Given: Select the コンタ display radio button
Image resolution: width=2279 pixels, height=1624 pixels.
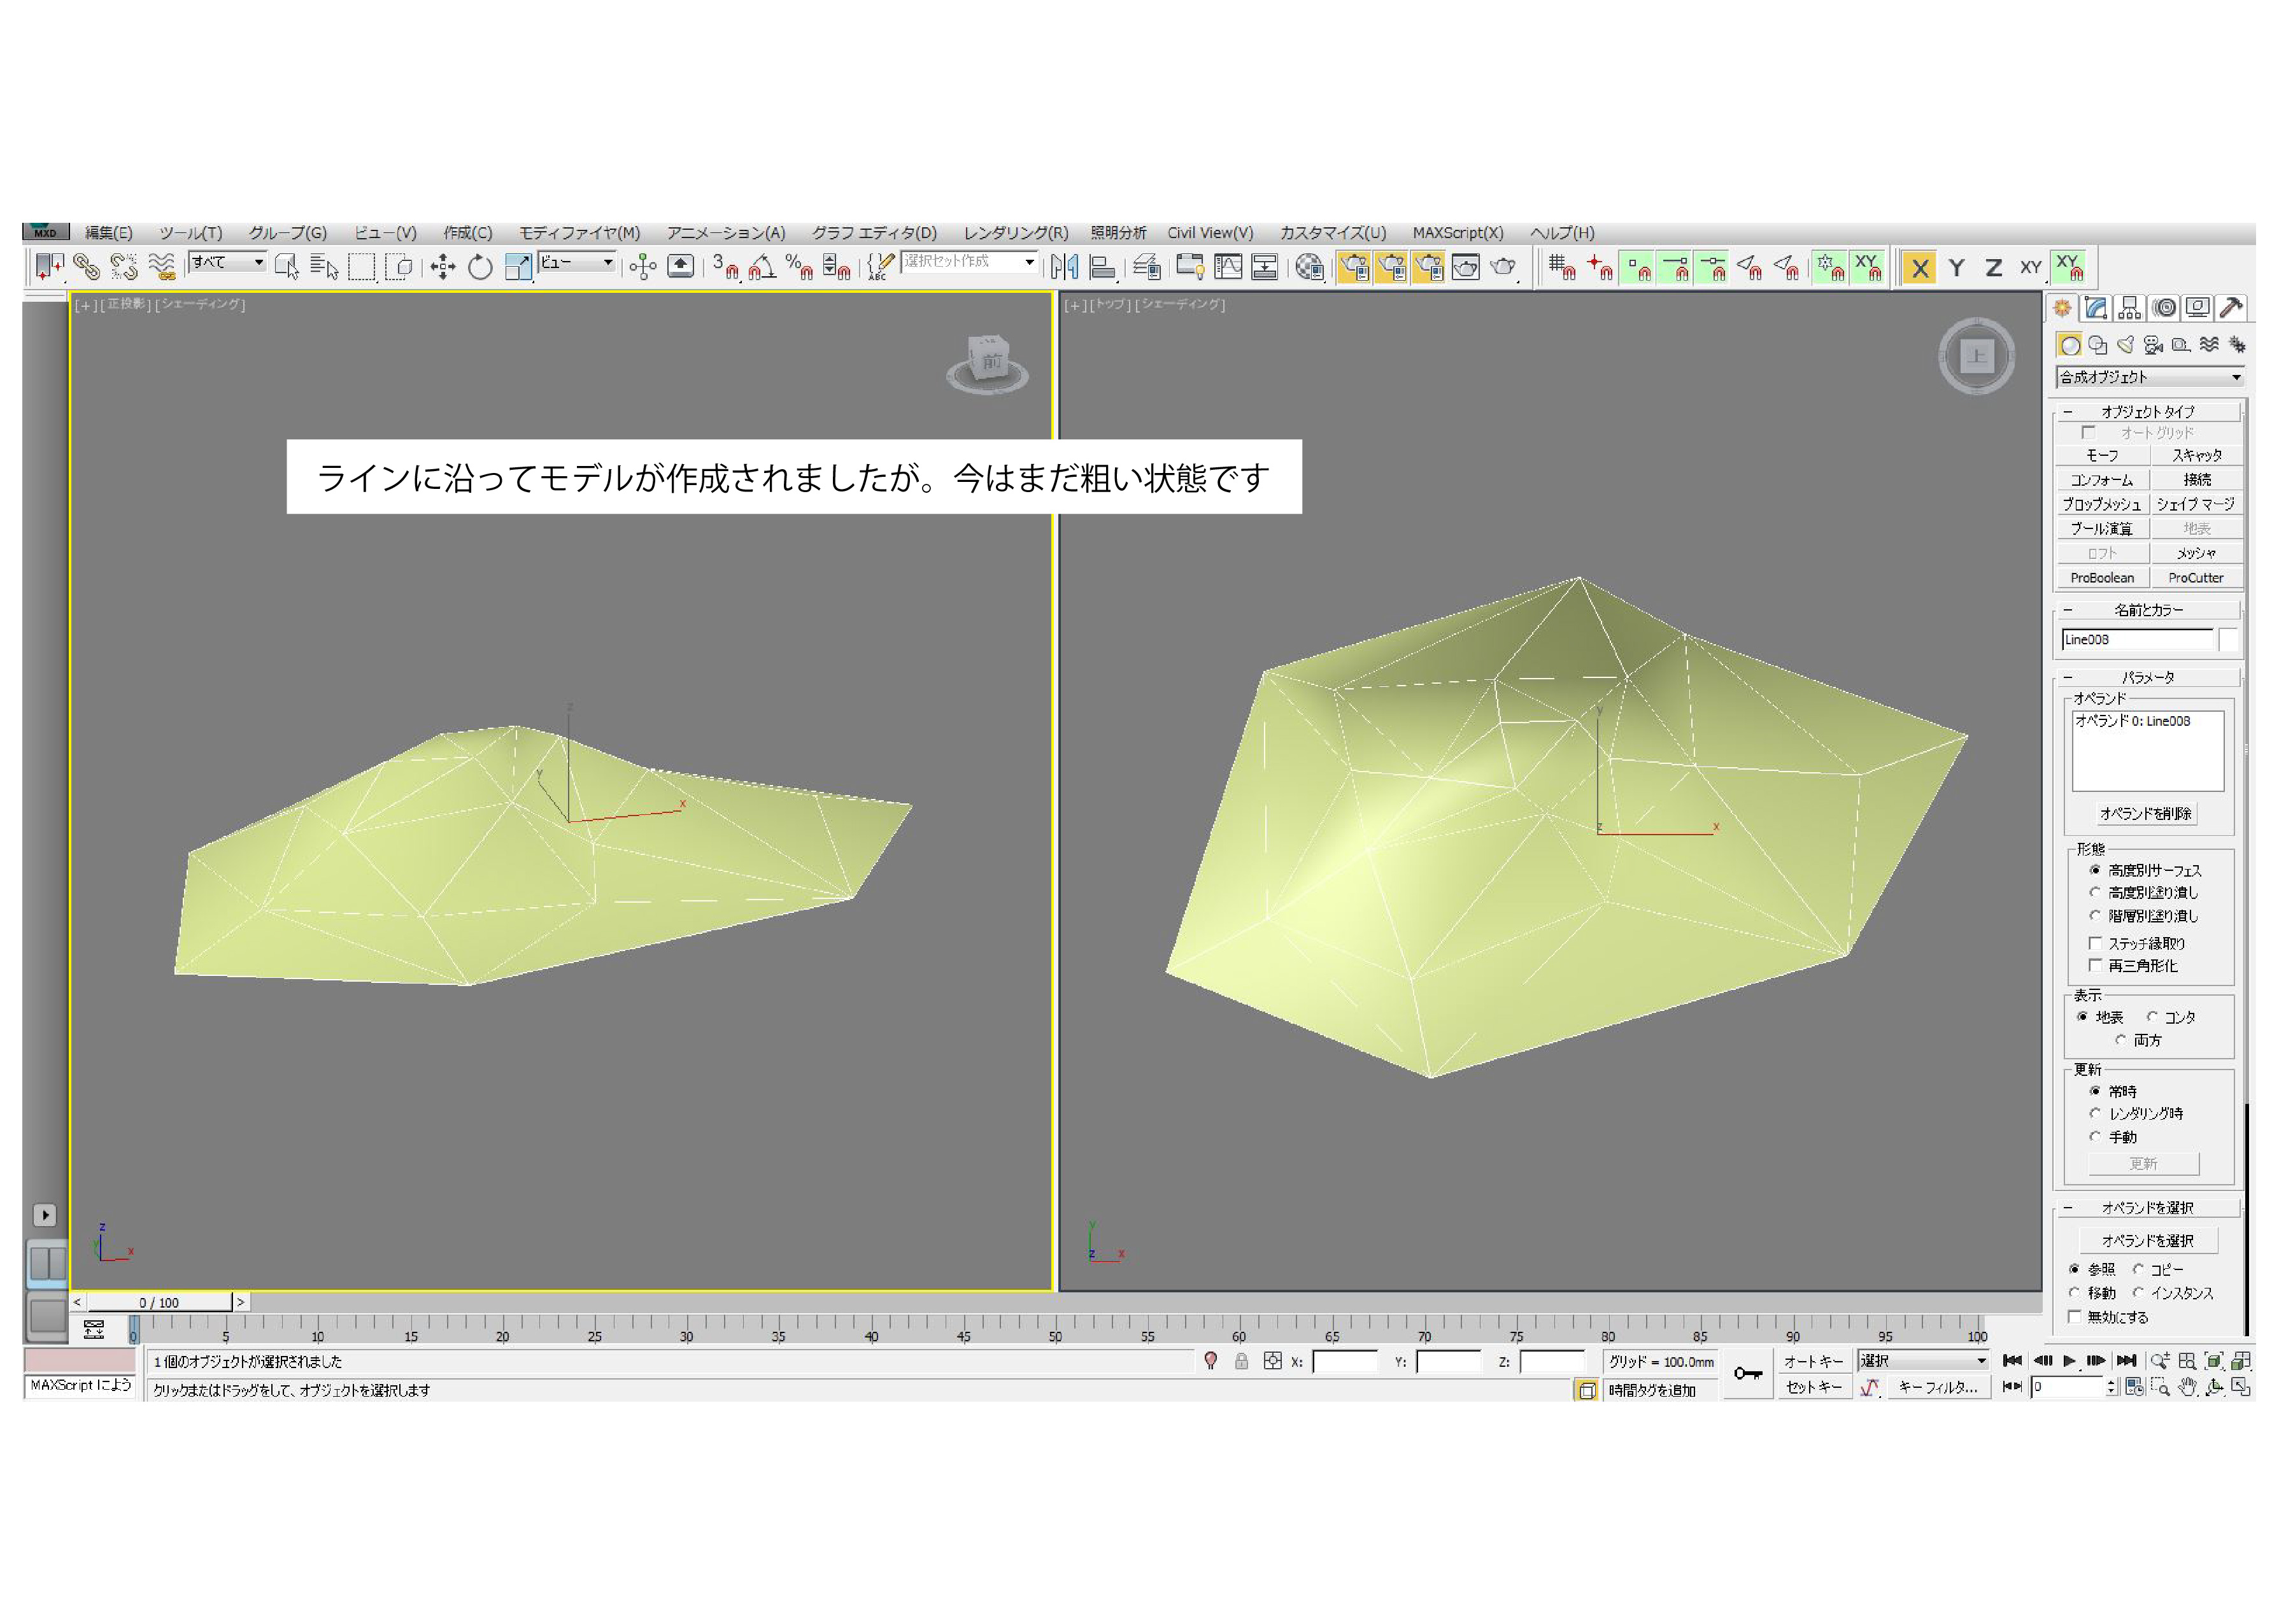Looking at the screenshot, I should tap(2152, 1017).
